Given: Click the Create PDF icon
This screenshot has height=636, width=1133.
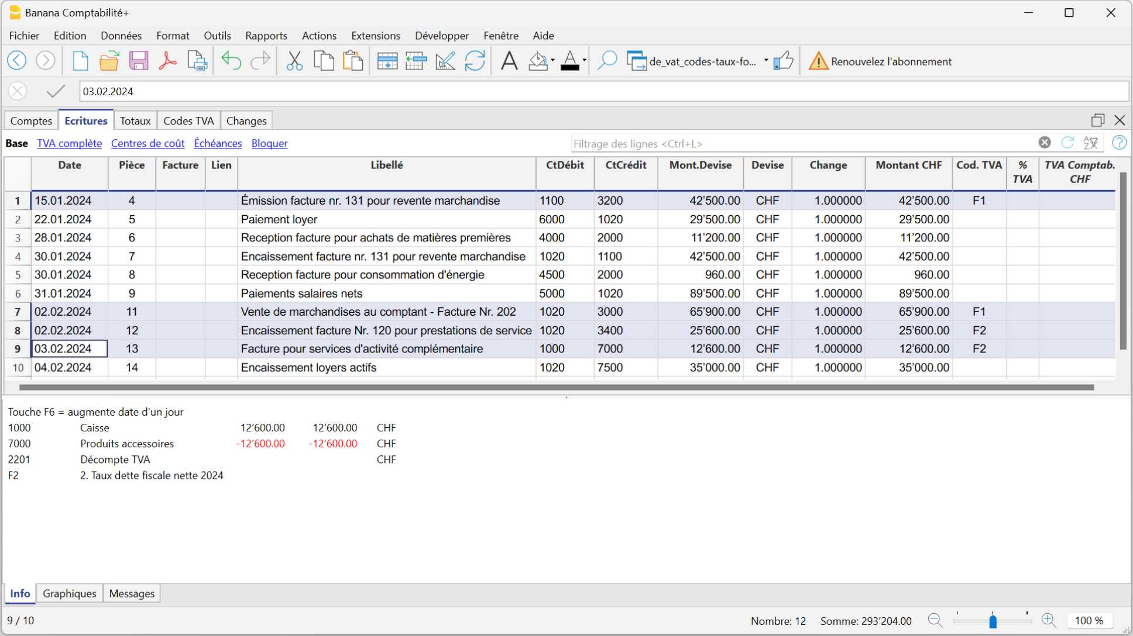Looking at the screenshot, I should pos(167,61).
